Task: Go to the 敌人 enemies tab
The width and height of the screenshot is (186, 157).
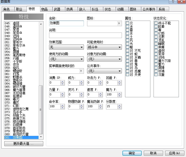Action: click(x=84, y=9)
